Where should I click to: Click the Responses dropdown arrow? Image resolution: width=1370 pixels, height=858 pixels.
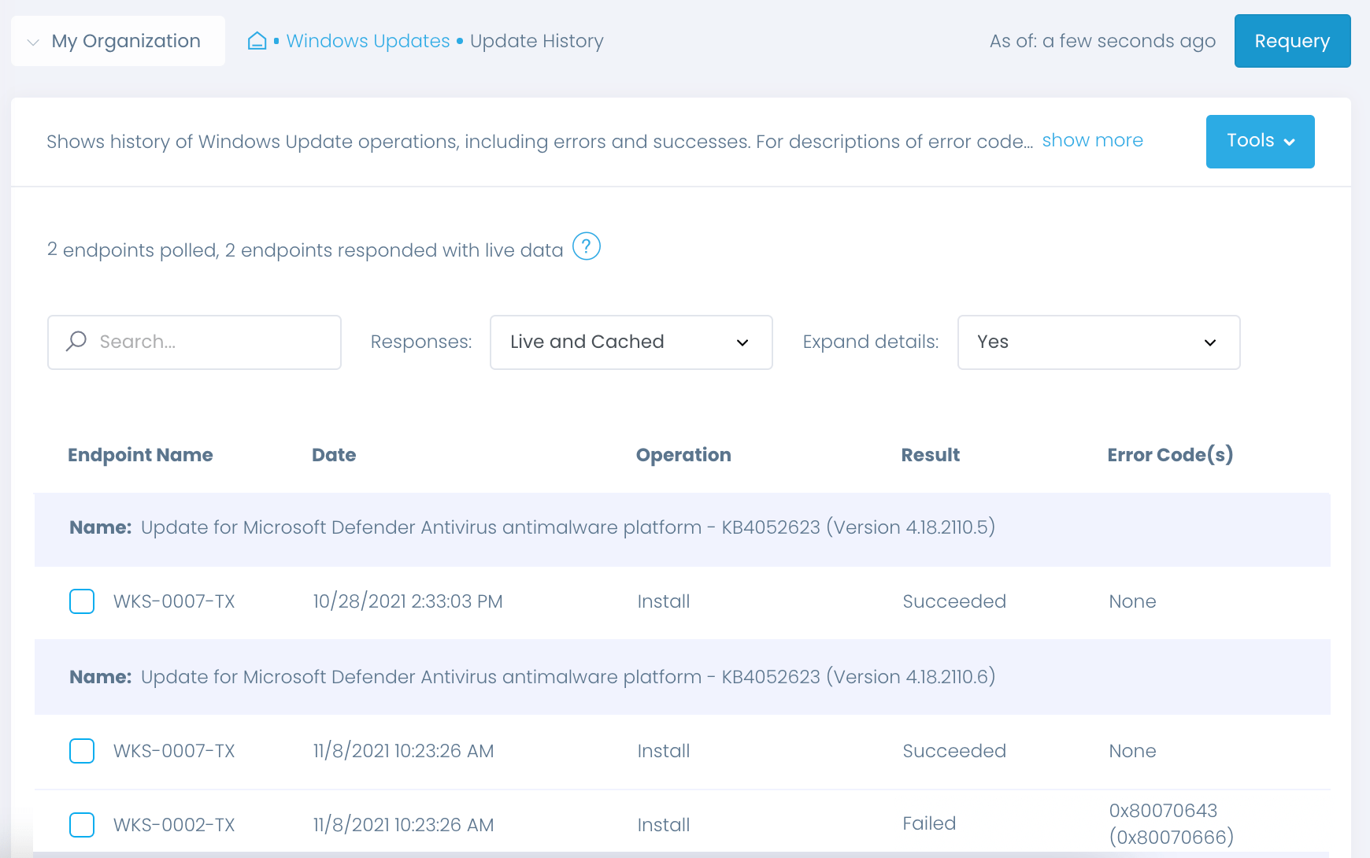point(742,342)
